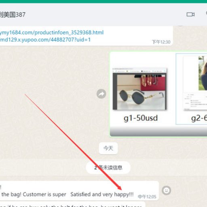The height and width of the screenshot is (207, 207).
Task: Open emoji reaction for the happy customer message
Action: coord(167,190)
